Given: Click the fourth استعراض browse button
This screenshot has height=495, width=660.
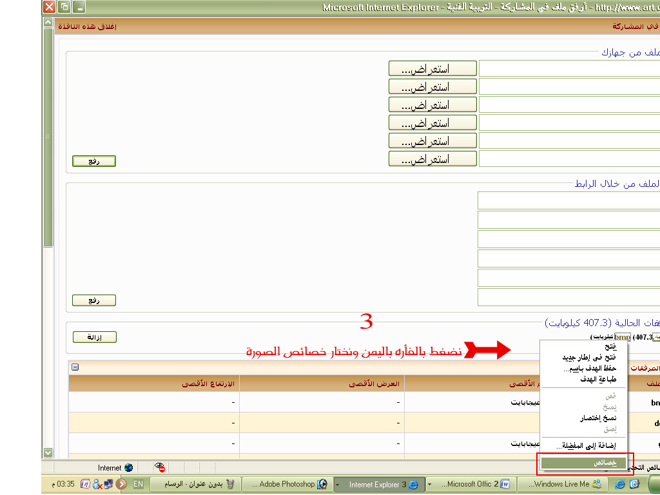Looking at the screenshot, I should (432, 123).
